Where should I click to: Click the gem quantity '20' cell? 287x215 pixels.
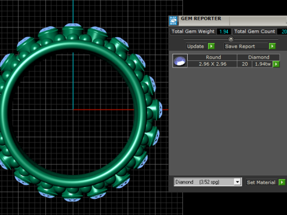tap(245, 64)
